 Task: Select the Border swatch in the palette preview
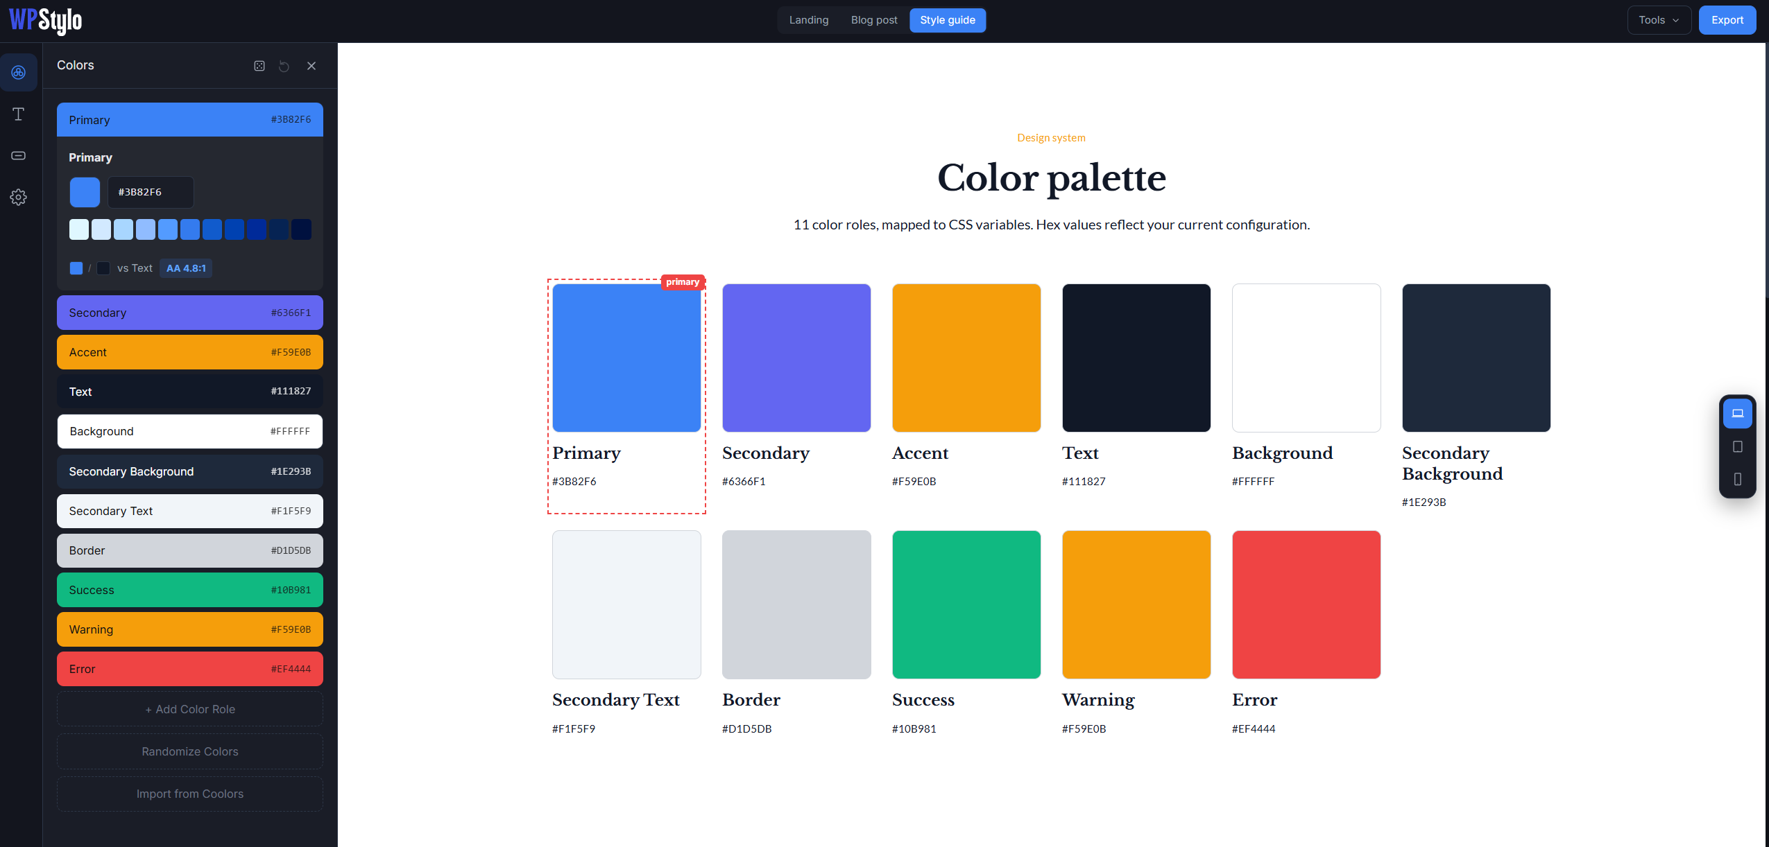click(x=796, y=604)
